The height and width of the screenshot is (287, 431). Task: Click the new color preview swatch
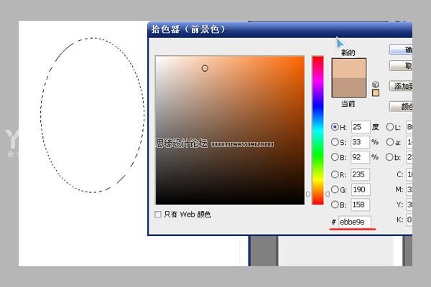pyautogui.click(x=349, y=68)
